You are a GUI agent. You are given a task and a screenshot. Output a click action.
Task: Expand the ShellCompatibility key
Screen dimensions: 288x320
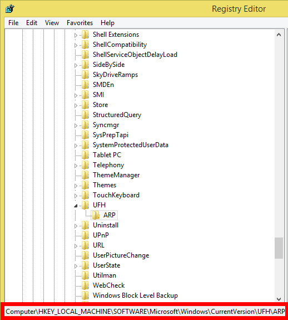pos(76,45)
